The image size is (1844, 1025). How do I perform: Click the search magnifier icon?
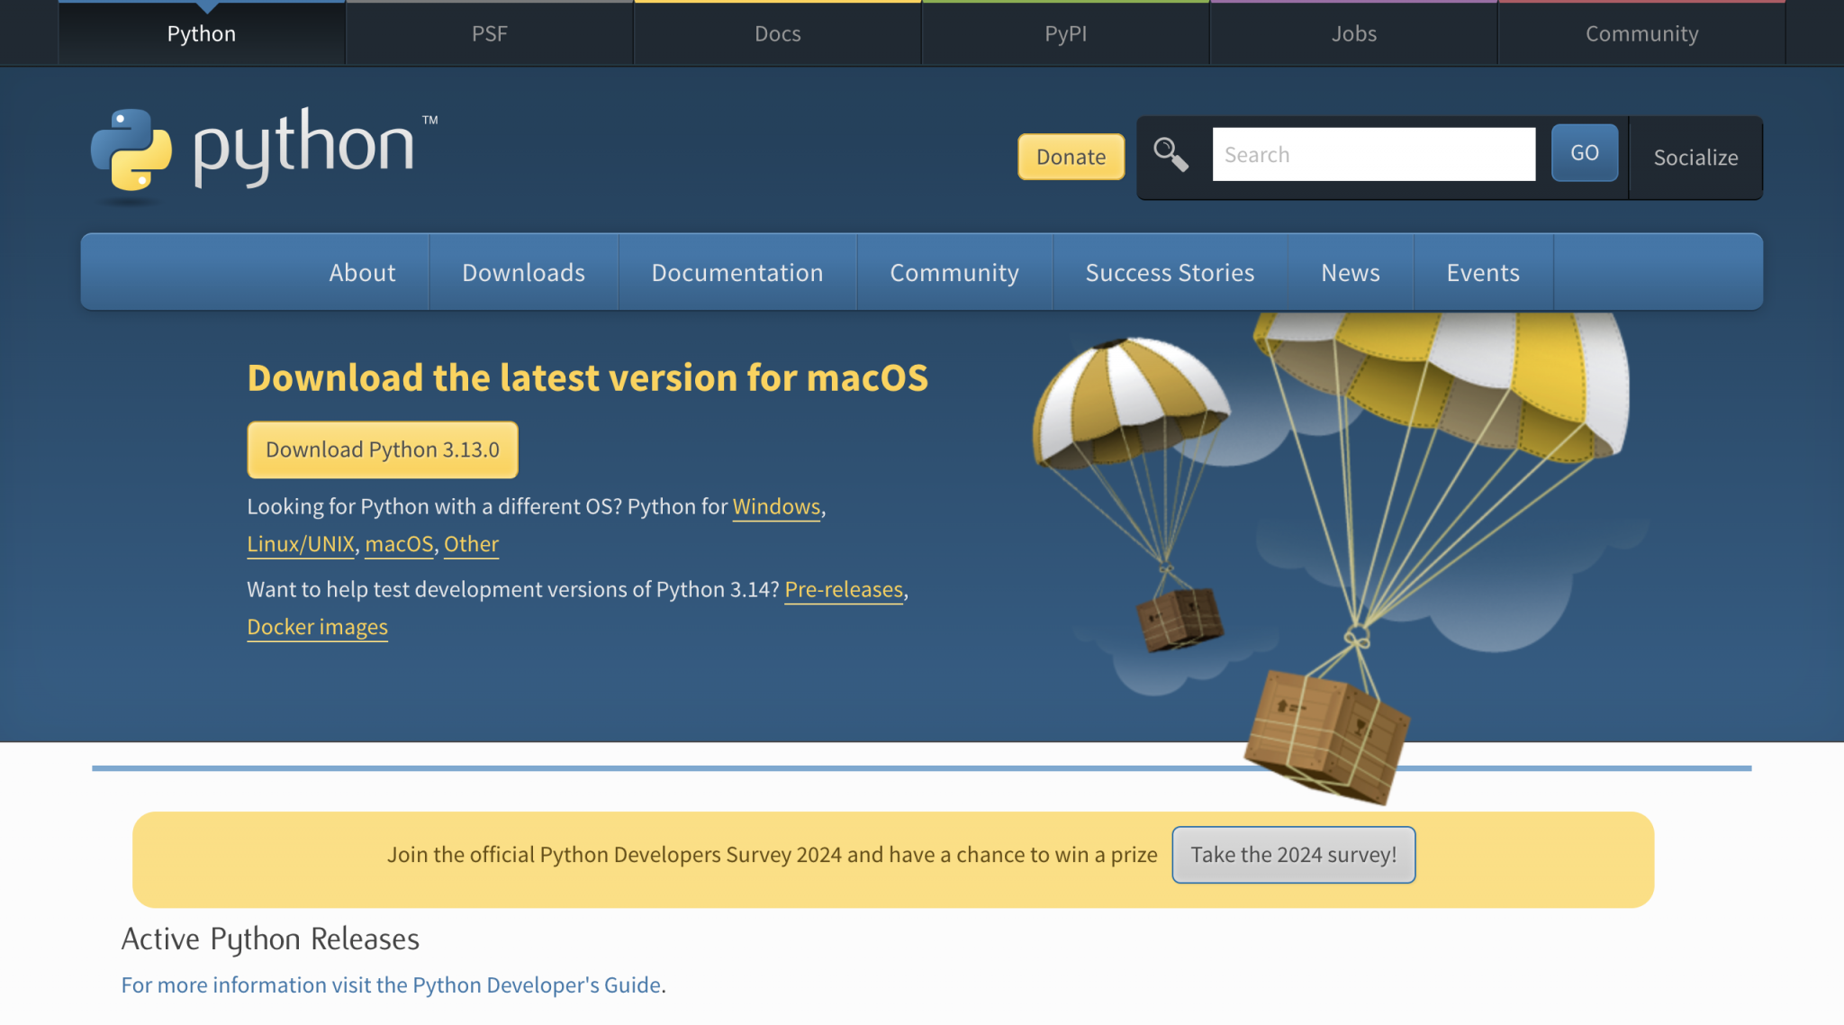pos(1170,155)
